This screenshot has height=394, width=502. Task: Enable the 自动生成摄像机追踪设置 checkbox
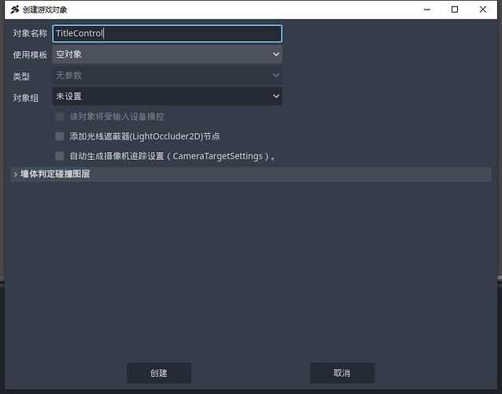[60, 156]
